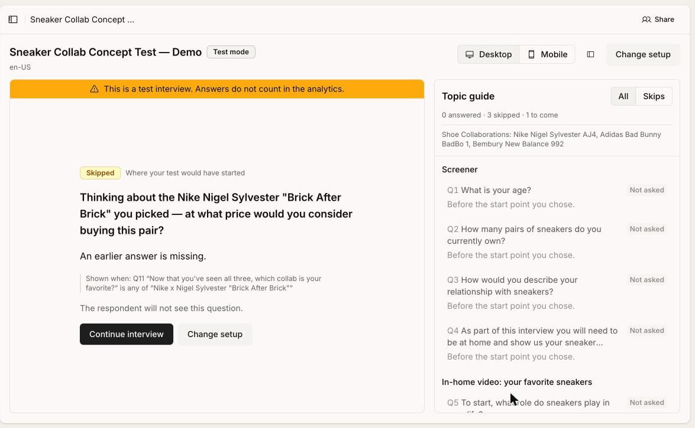Click Not asked status for Q2
695x428 pixels.
click(646, 229)
